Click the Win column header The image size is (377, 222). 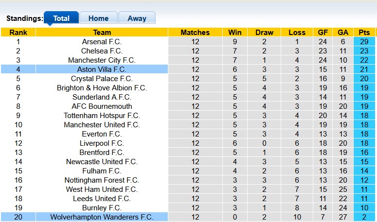(235, 33)
